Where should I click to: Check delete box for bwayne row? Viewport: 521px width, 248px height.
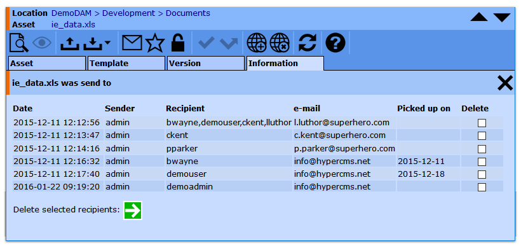click(482, 162)
